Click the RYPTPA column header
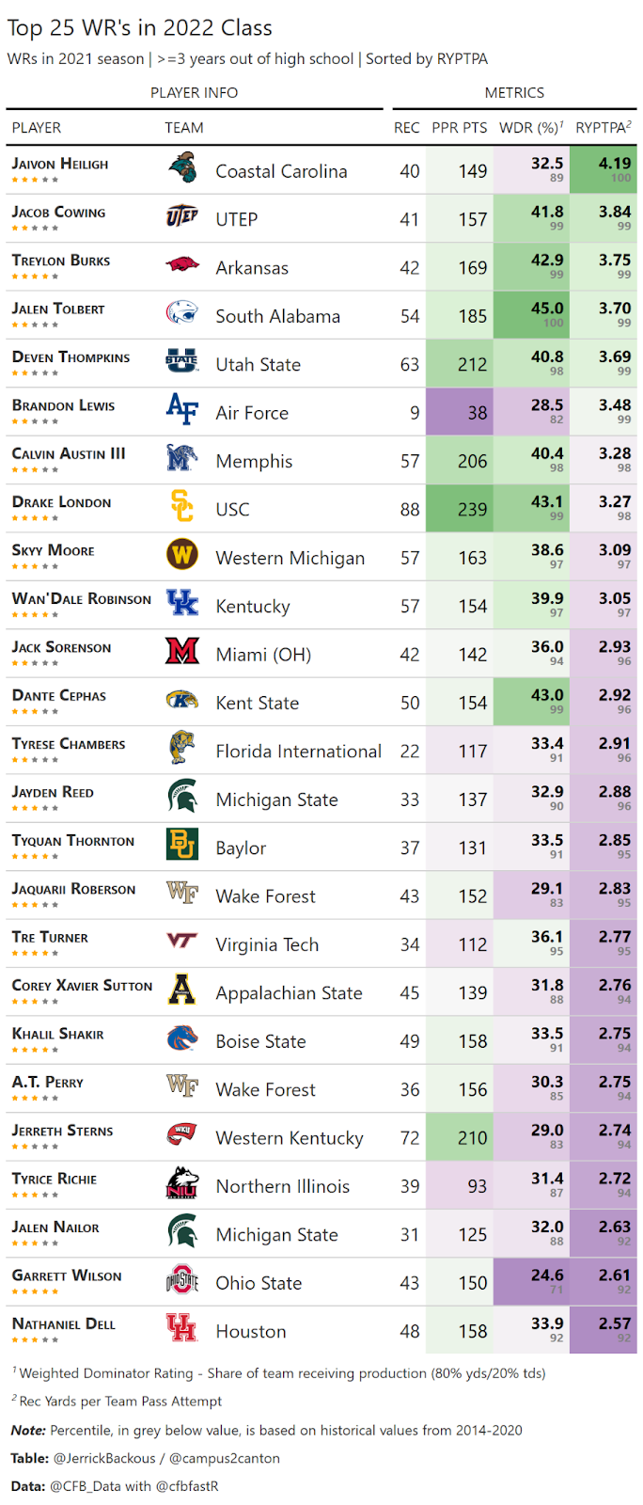The image size is (643, 1505). click(x=604, y=127)
